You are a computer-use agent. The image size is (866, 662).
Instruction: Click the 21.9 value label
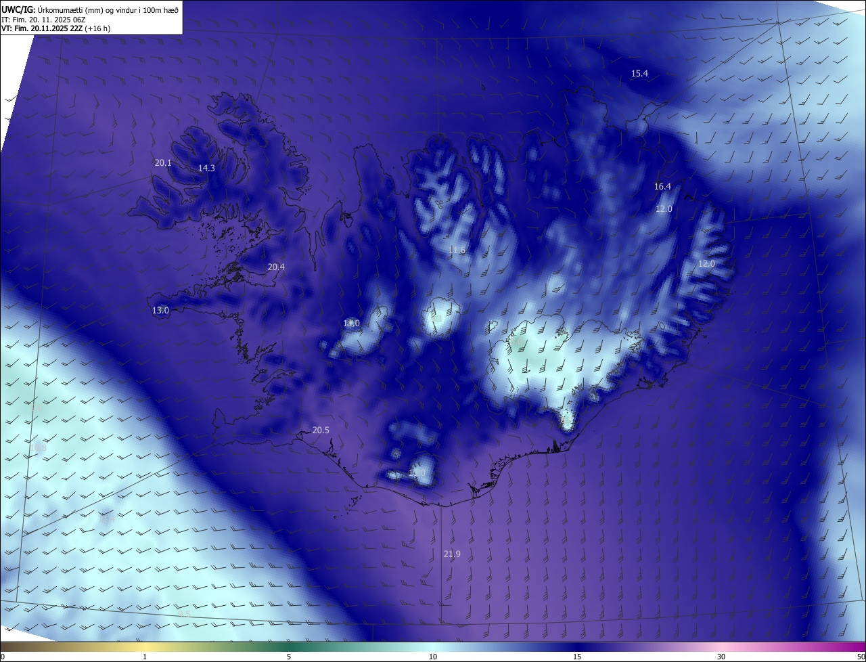[452, 554]
